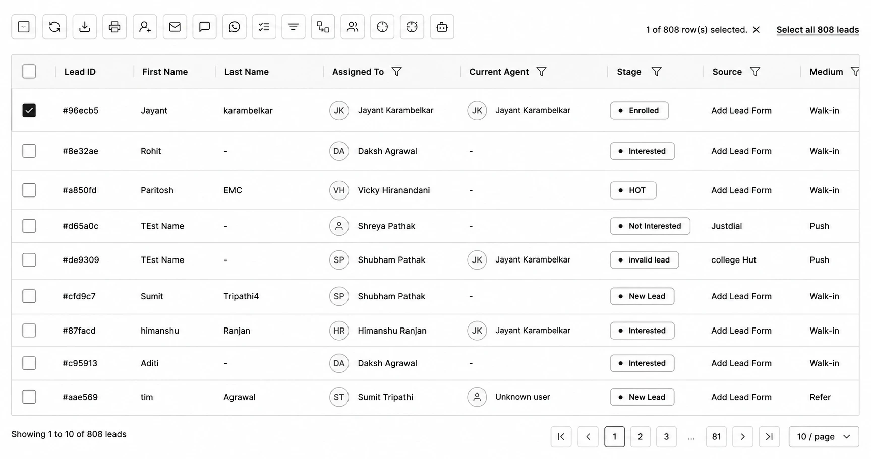Send email to selected lead
The image size is (871, 459).
[x=175, y=27]
